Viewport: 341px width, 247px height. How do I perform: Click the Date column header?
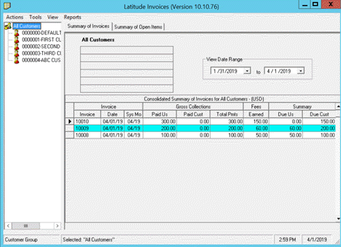click(113, 114)
